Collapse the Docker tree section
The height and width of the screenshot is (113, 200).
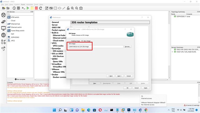tap(51, 75)
